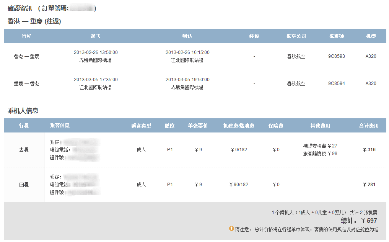Image resolution: width=389 pixels, height=242 pixels.
Task: Click the outbound total ¥316
Action: [369, 150]
